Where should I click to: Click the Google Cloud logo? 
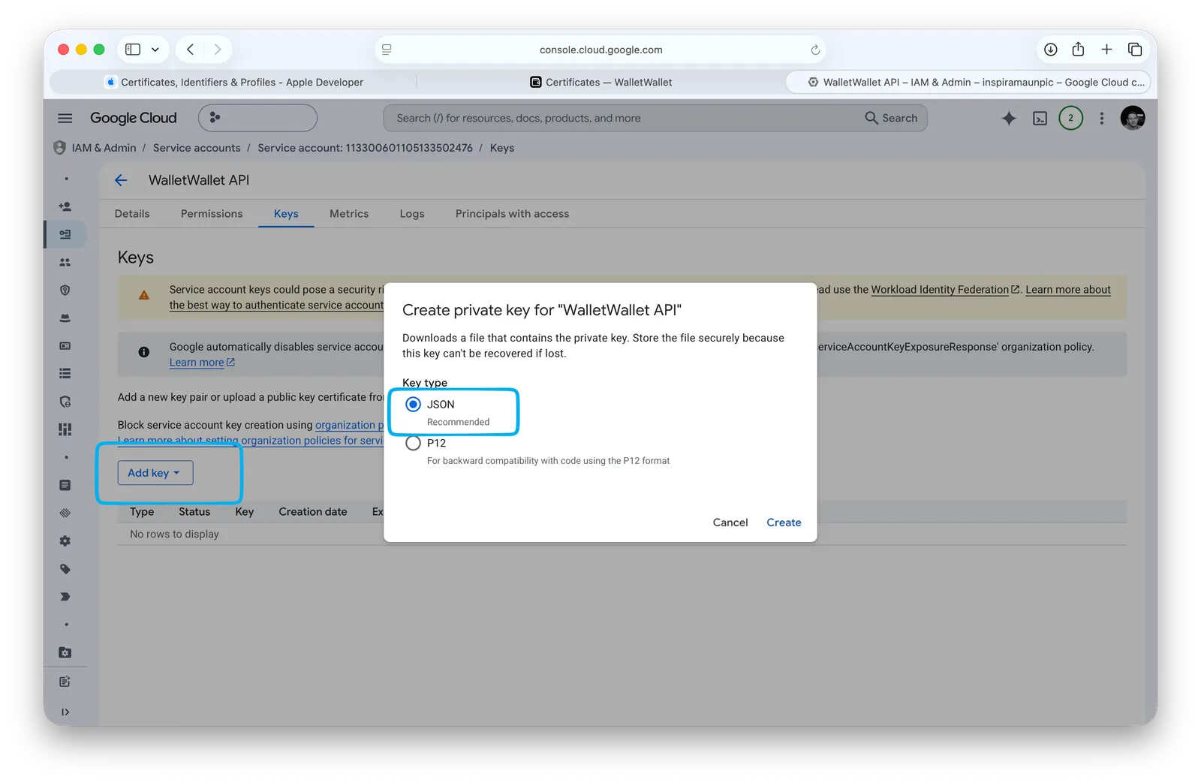click(x=134, y=118)
